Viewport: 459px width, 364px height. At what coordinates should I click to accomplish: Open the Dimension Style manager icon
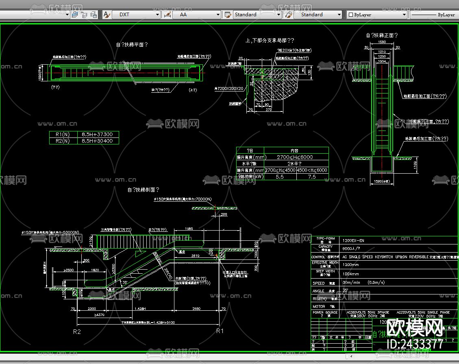pyautogui.click(x=168, y=14)
